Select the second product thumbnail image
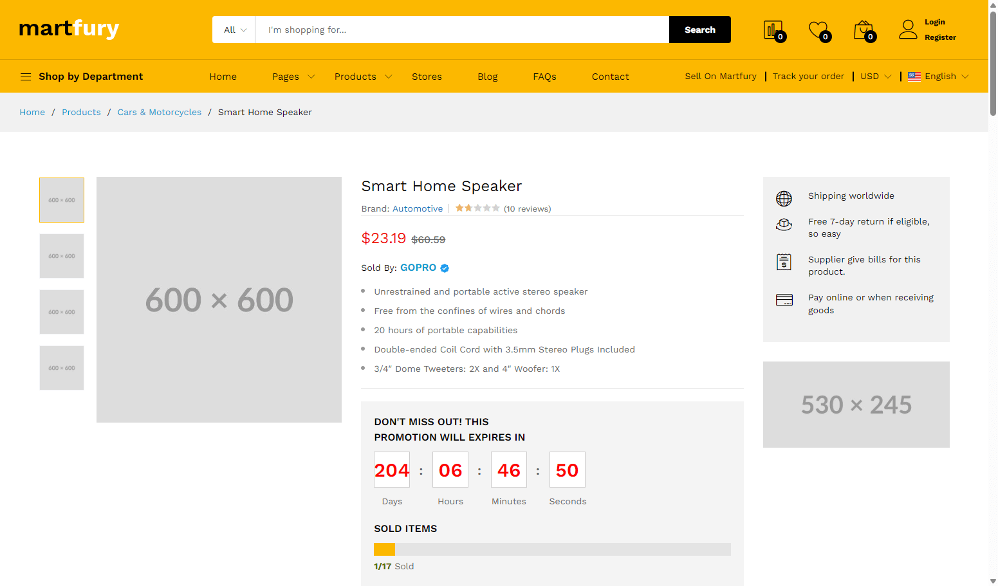 click(62, 256)
